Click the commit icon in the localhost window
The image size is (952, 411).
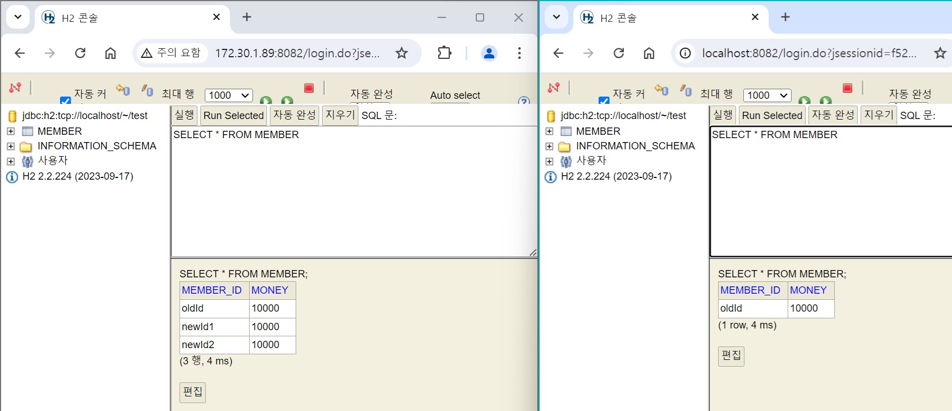click(x=686, y=90)
